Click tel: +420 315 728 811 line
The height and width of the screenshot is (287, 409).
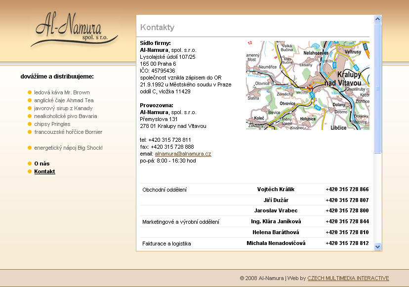[165, 140]
